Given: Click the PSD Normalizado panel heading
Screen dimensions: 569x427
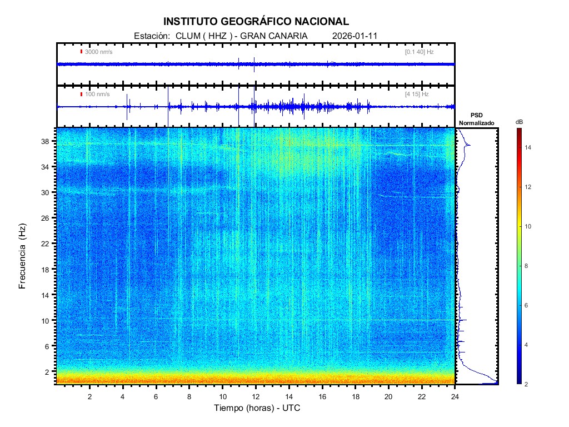Looking at the screenshot, I should [476, 119].
